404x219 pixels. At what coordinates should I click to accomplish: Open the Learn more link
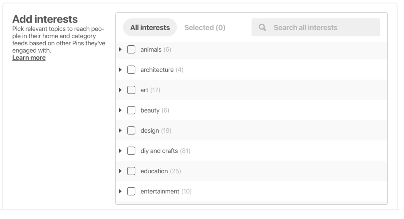coord(29,58)
